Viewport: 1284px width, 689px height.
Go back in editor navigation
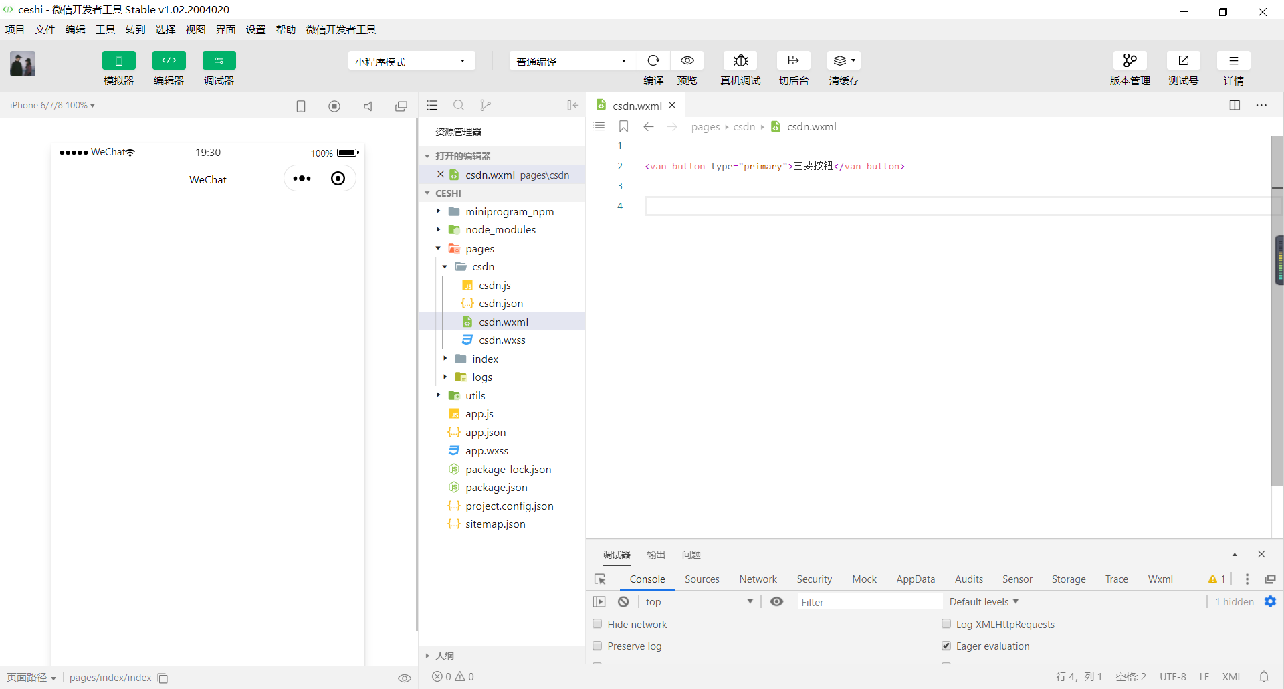point(648,126)
